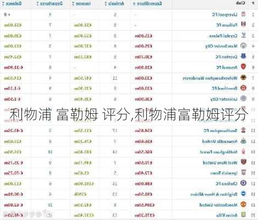
Task: Open the Everton FC club link
Action: tap(227, 57)
